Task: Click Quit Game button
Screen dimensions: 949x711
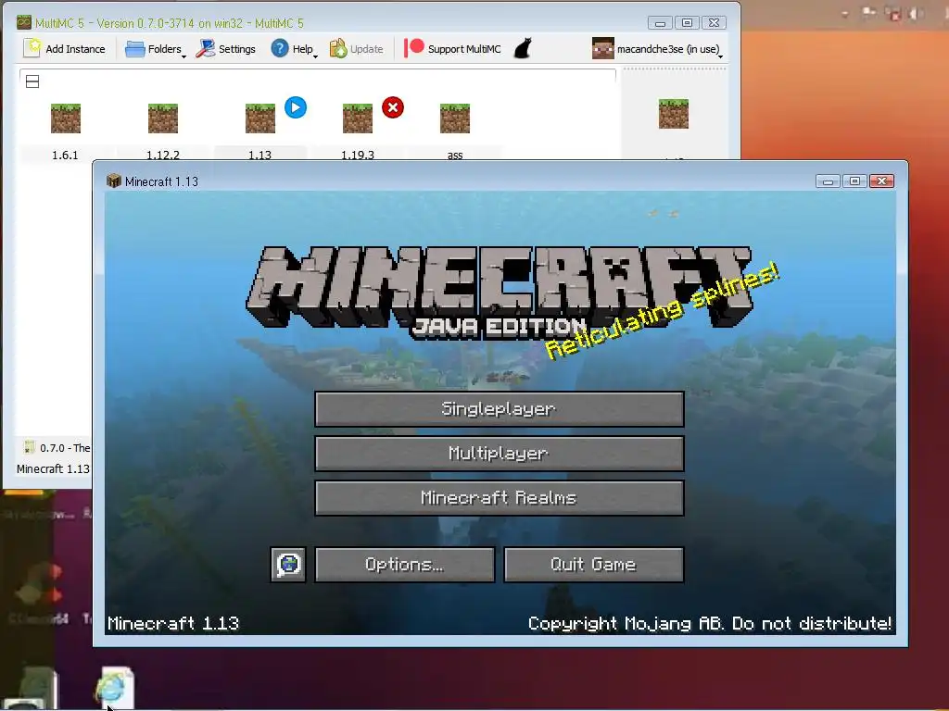Action: (x=594, y=565)
